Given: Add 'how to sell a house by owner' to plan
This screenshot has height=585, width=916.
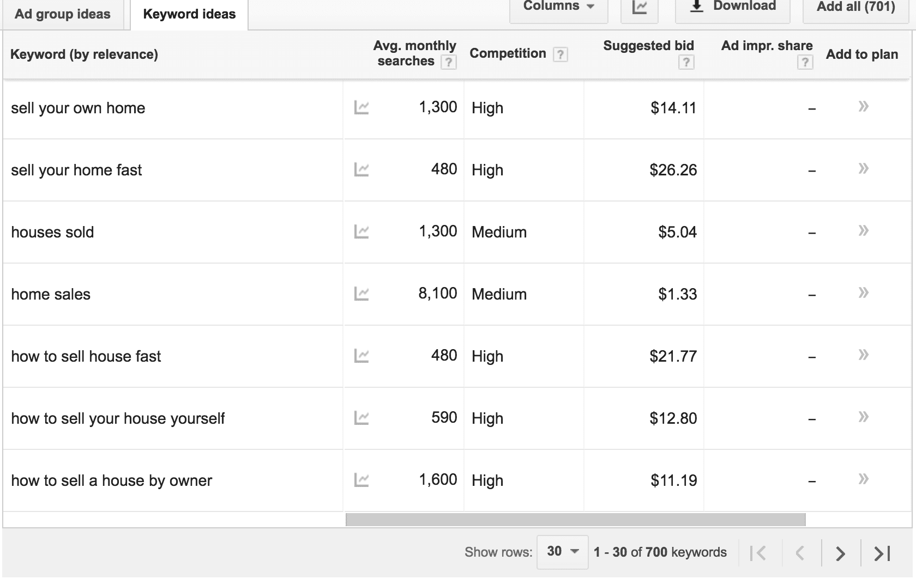Looking at the screenshot, I should (x=863, y=479).
